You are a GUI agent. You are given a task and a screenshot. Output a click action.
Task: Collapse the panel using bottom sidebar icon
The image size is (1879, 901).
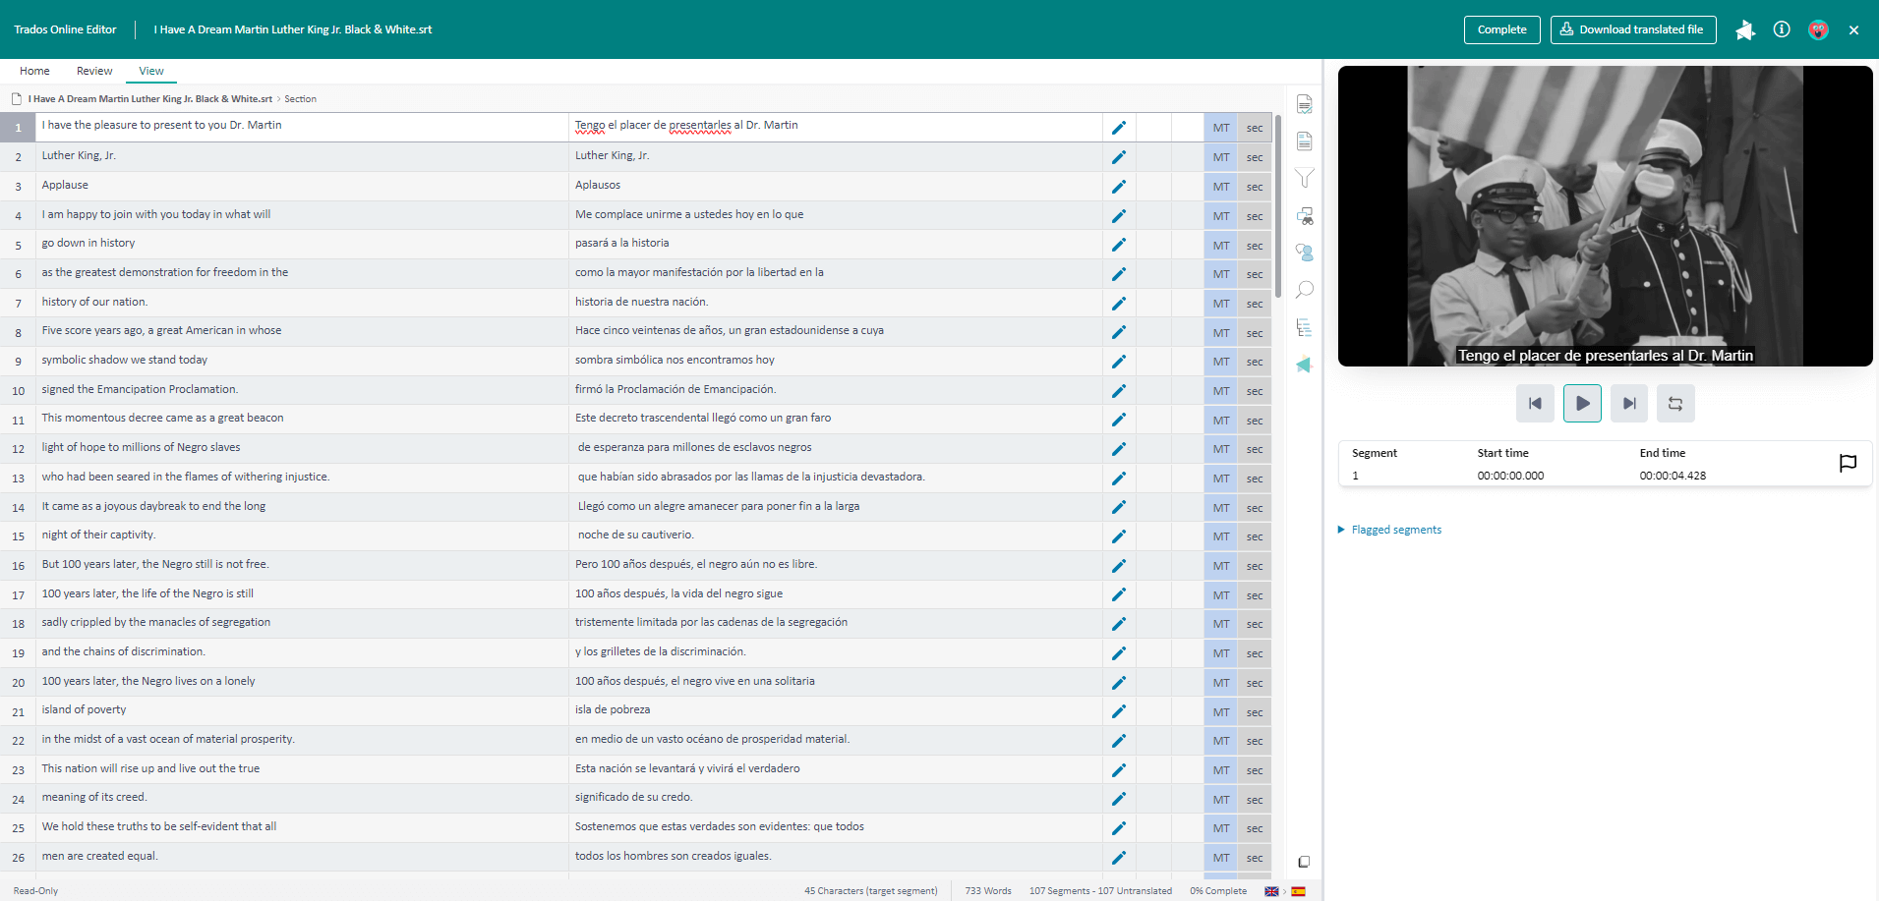(1304, 862)
